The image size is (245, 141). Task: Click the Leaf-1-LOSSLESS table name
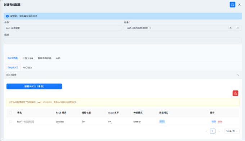pos(26,122)
